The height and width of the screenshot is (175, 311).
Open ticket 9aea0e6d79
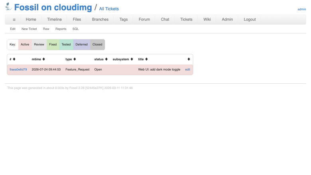click(18, 69)
